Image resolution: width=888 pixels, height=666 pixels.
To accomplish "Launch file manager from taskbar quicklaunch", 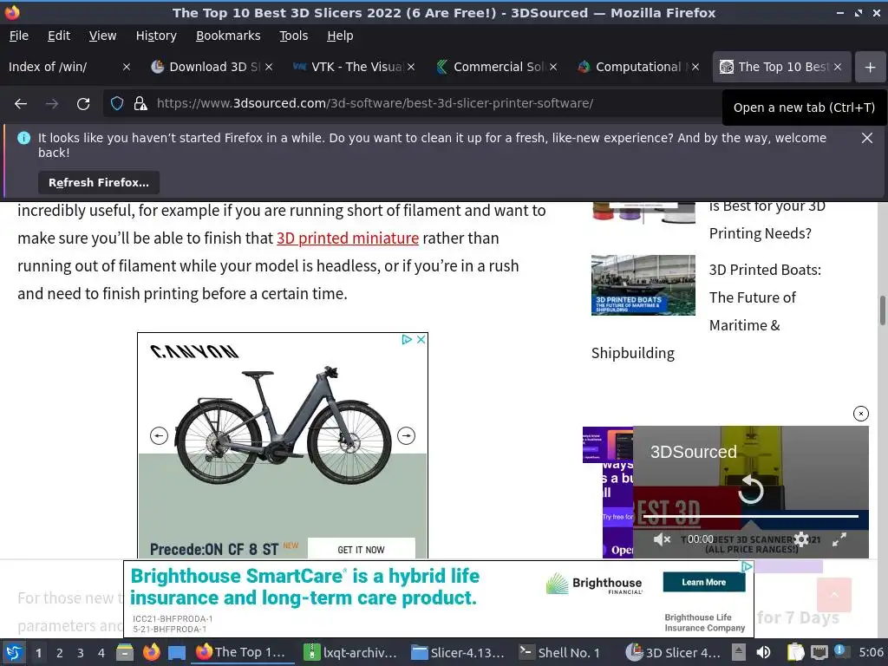I will tap(125, 652).
